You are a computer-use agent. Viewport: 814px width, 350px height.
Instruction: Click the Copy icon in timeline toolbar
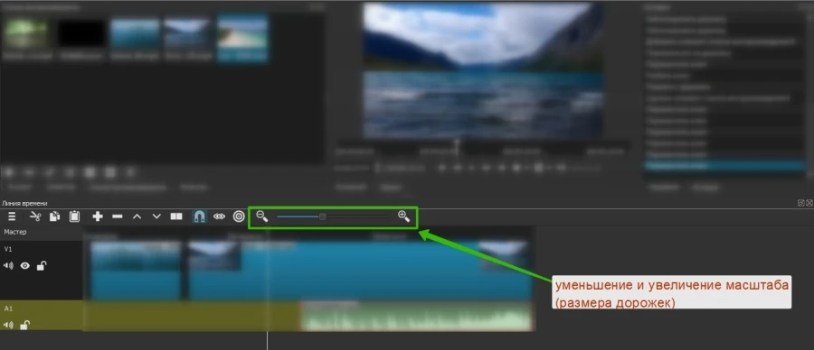54,216
